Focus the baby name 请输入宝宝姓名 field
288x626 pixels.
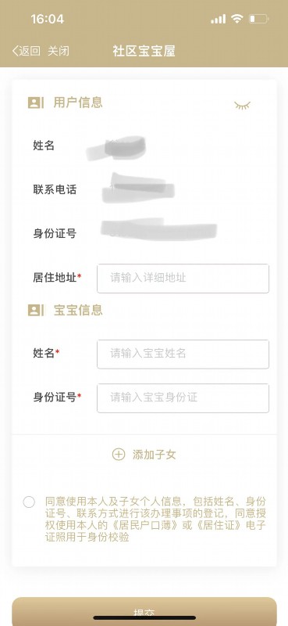point(183,354)
